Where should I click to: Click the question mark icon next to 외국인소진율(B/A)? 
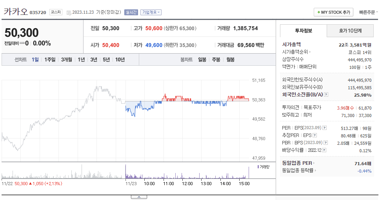point(326,95)
